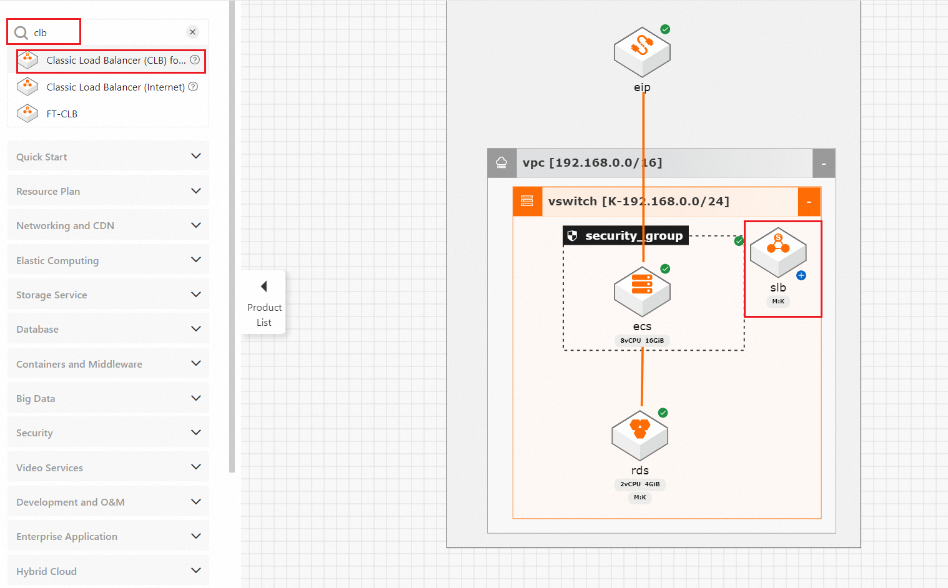Clear the clb search text

[x=192, y=32]
